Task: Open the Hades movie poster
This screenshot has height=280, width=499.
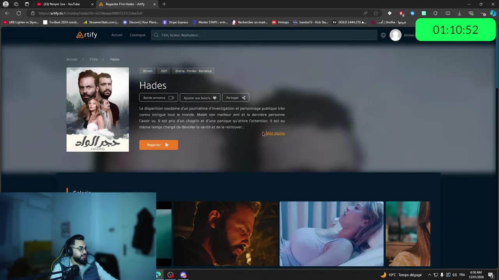Action: click(97, 110)
